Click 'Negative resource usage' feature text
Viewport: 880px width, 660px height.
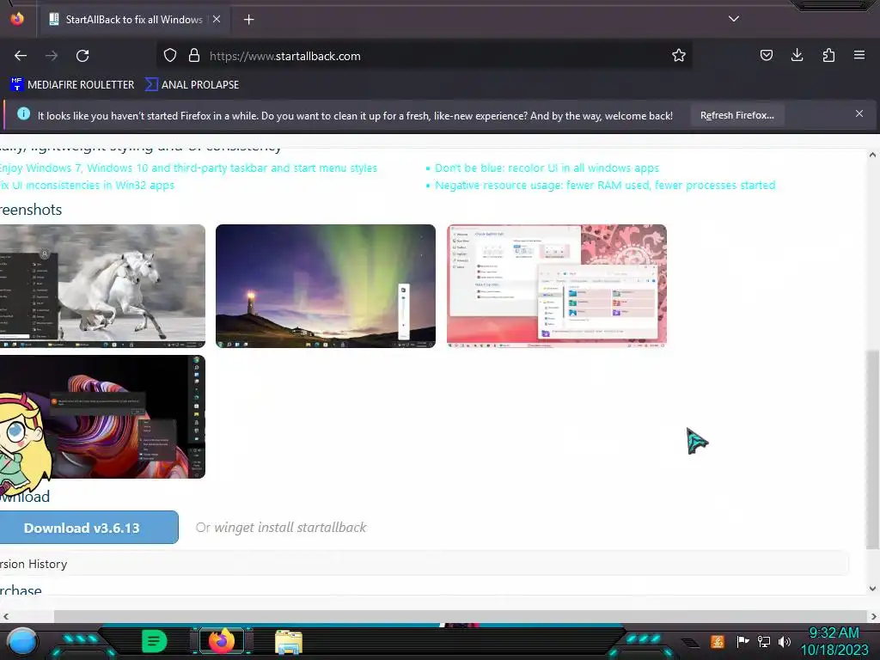coord(605,186)
